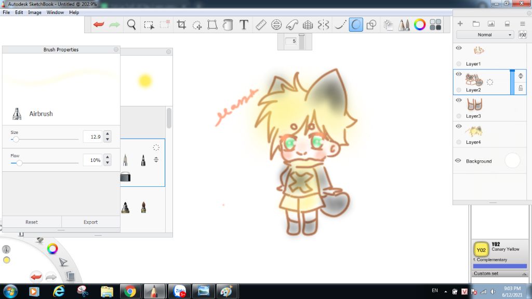
Task: Open the Perspective guides tool
Action: coord(308,24)
